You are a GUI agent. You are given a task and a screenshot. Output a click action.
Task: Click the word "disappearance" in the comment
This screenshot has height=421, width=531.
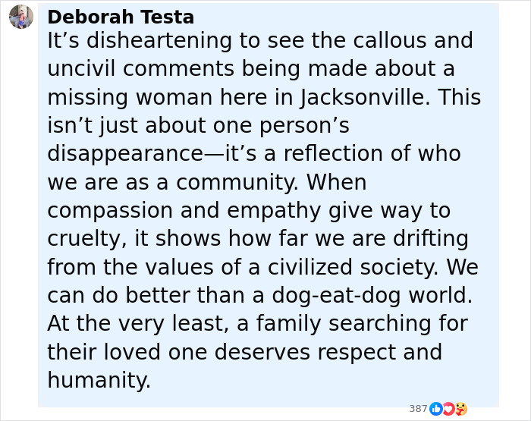125,154
